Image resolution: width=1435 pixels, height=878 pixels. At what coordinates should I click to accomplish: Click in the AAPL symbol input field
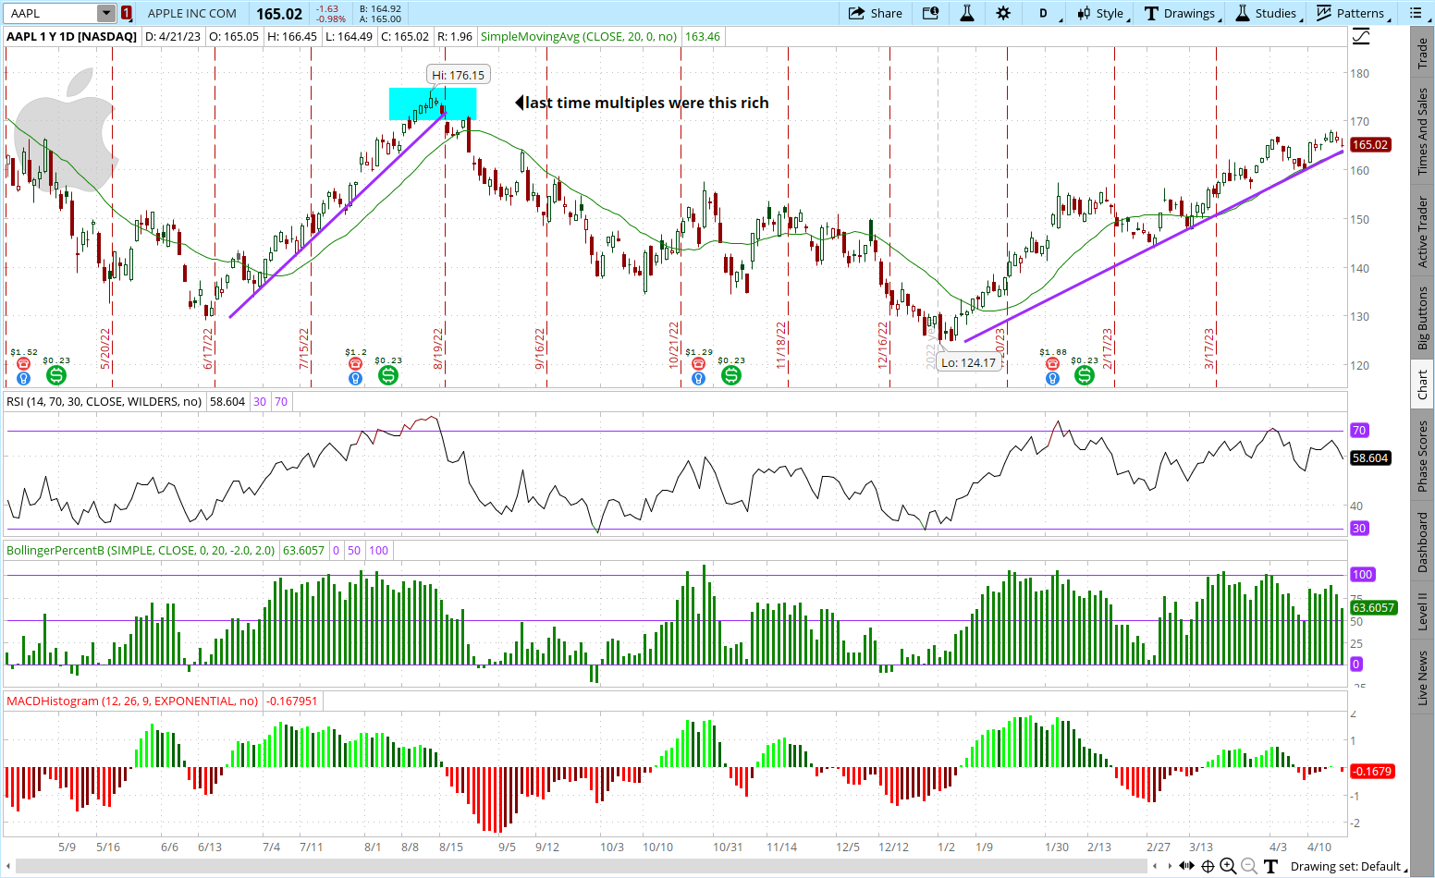click(x=52, y=13)
